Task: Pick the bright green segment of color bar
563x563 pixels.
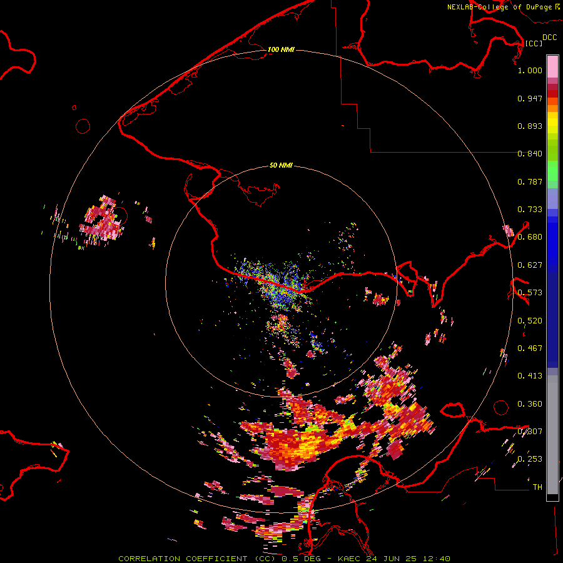Action: [552, 171]
